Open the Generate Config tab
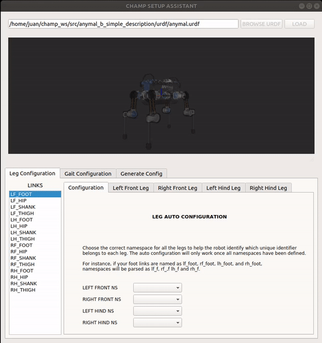 coord(141,174)
